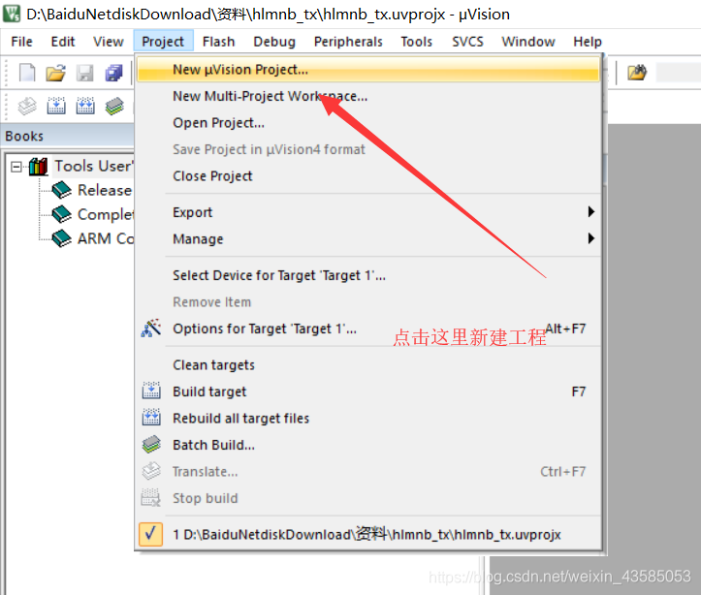
Task: Choose Clean targets
Action: [x=368, y=365]
